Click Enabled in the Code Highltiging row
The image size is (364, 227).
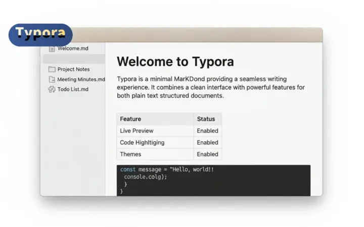207,143
